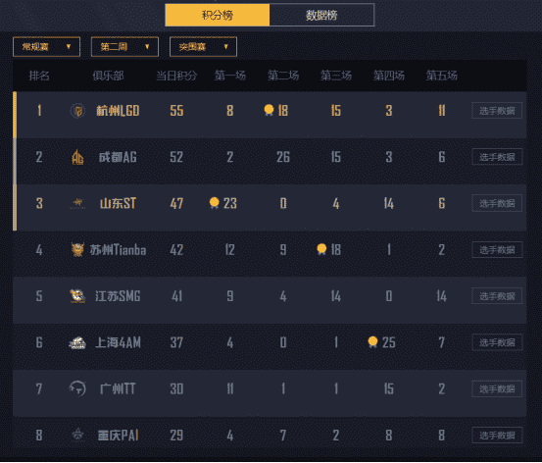Open 选手数据 for 杭州LGD

(x=497, y=111)
